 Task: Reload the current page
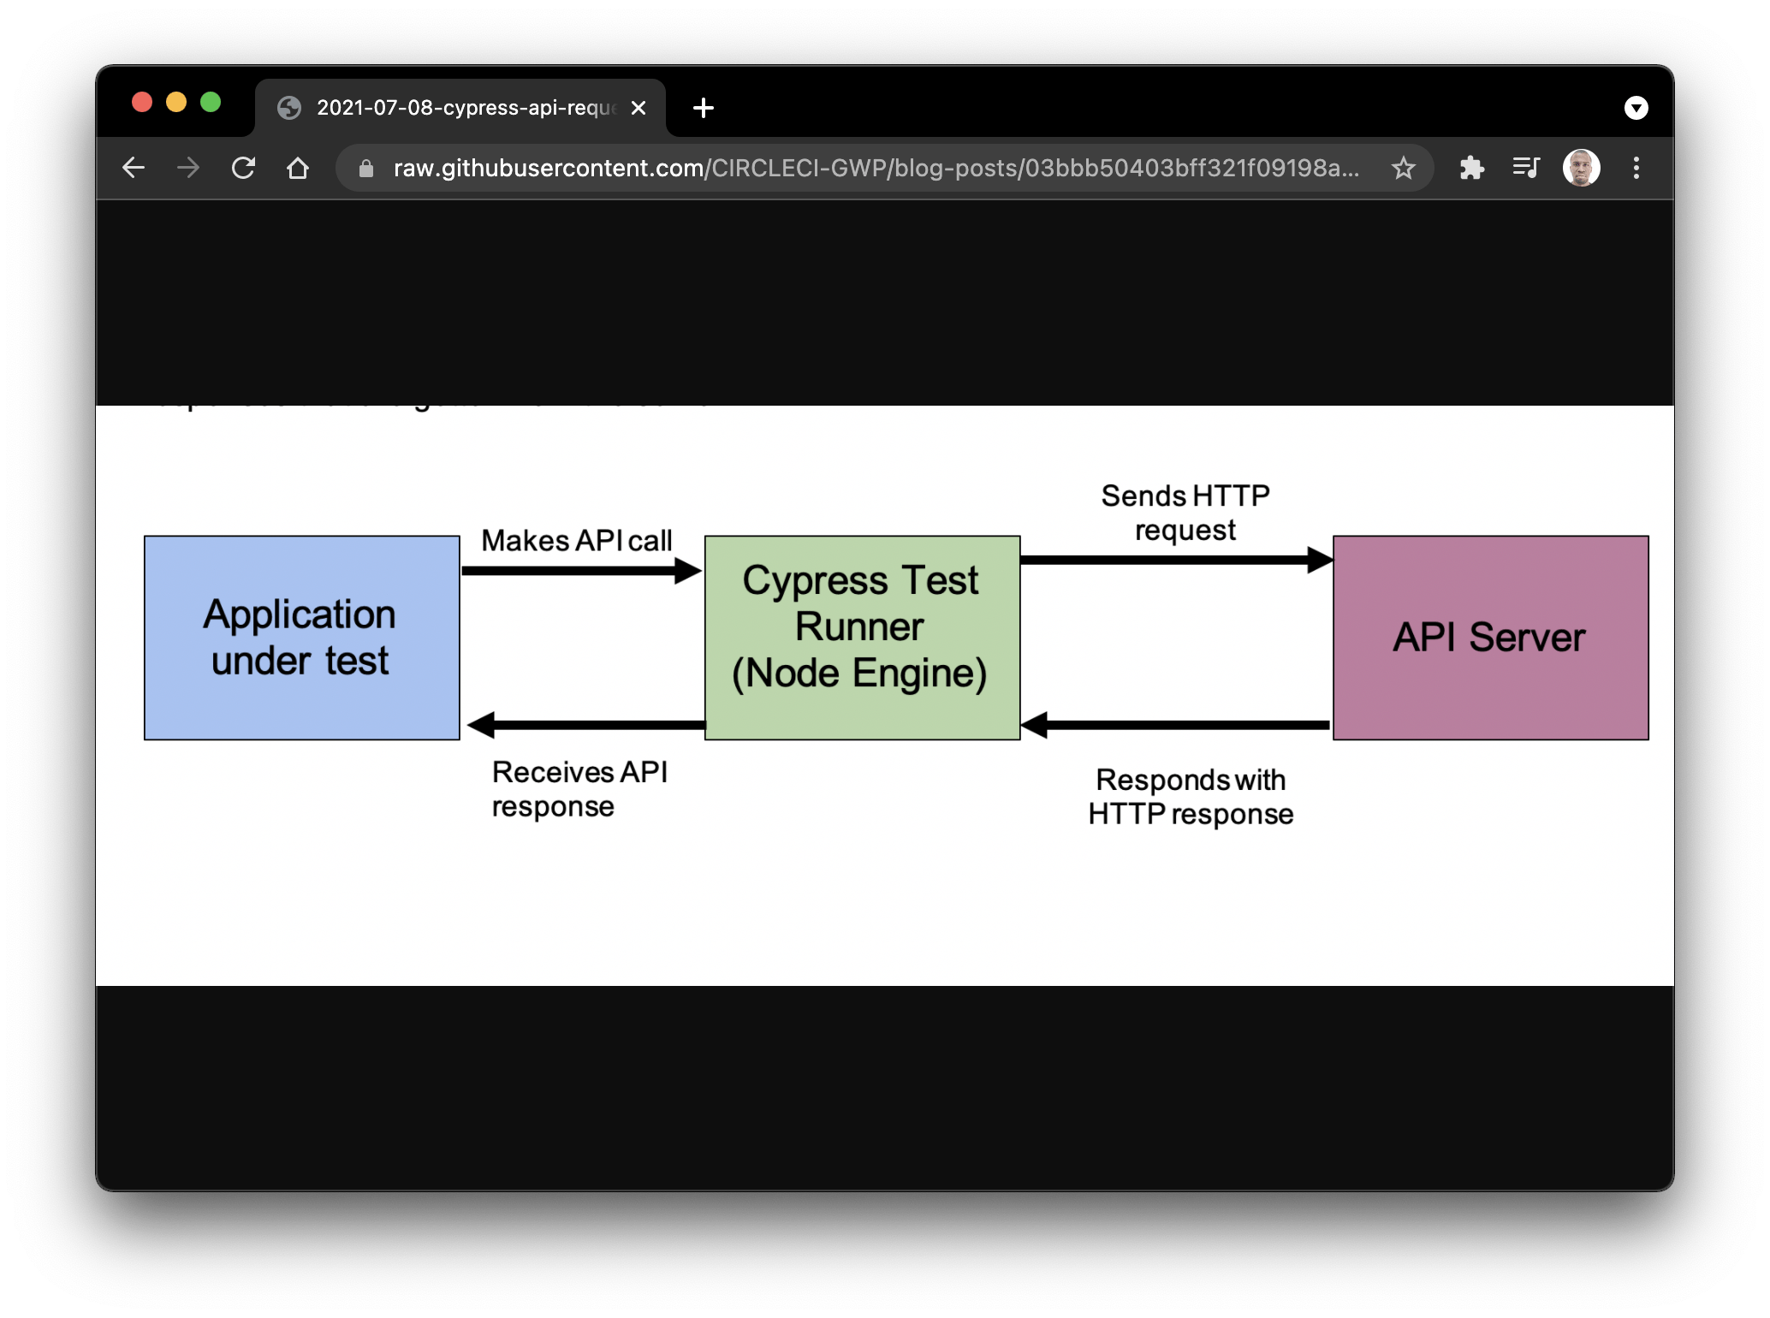pyautogui.click(x=244, y=168)
